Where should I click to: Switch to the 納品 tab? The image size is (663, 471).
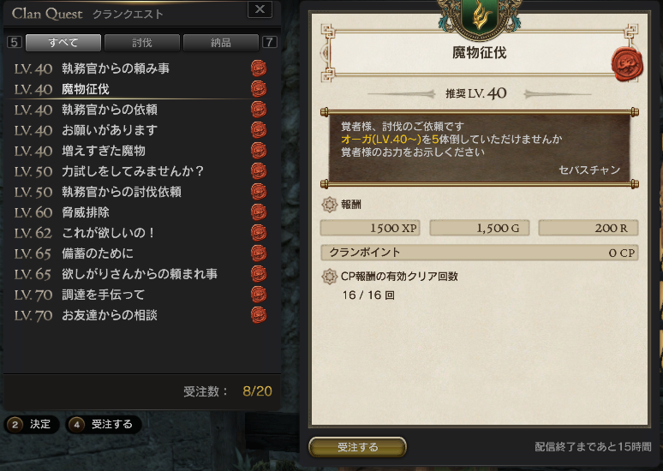[x=221, y=43]
